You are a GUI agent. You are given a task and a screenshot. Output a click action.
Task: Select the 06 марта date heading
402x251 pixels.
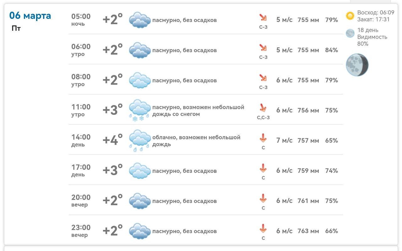click(30, 15)
